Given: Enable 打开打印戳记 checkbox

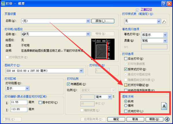Looking at the screenshot, I should pos(126,85).
